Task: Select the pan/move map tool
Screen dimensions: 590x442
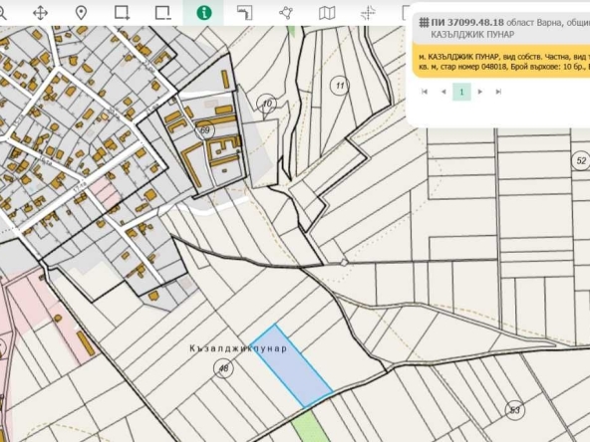Action: (x=40, y=13)
